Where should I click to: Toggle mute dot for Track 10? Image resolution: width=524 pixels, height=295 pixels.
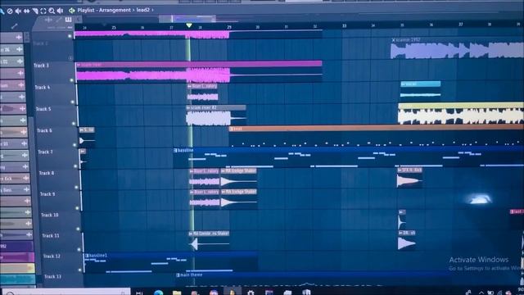[x=79, y=229]
